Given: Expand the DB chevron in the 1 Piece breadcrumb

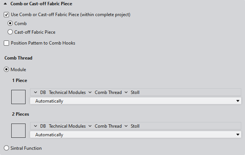Looking at the screenshot, I should coord(35,92).
